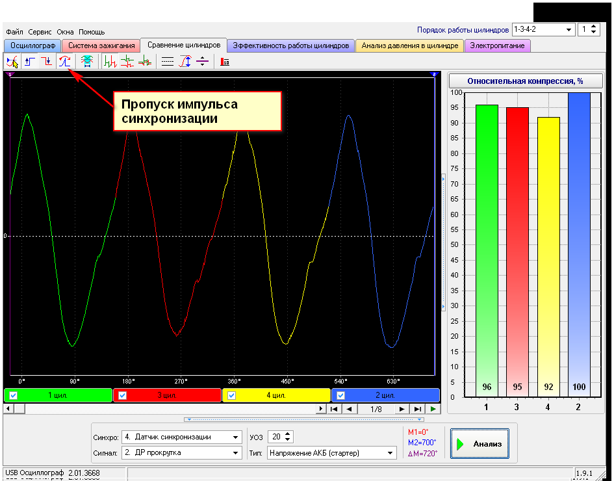The image size is (614, 481).
Task: Click the scrollbar right arrow
Action: tap(321, 409)
